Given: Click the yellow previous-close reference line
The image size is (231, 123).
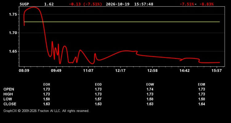Looking at the screenshot, I should 122,22.
